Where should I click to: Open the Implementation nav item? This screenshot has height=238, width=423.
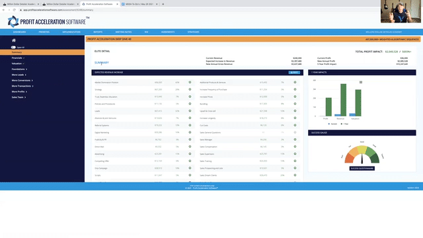coord(71,32)
